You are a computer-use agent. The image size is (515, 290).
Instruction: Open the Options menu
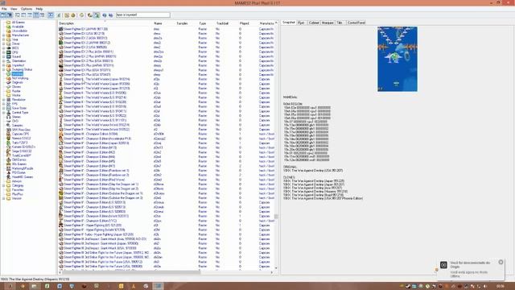(x=27, y=9)
